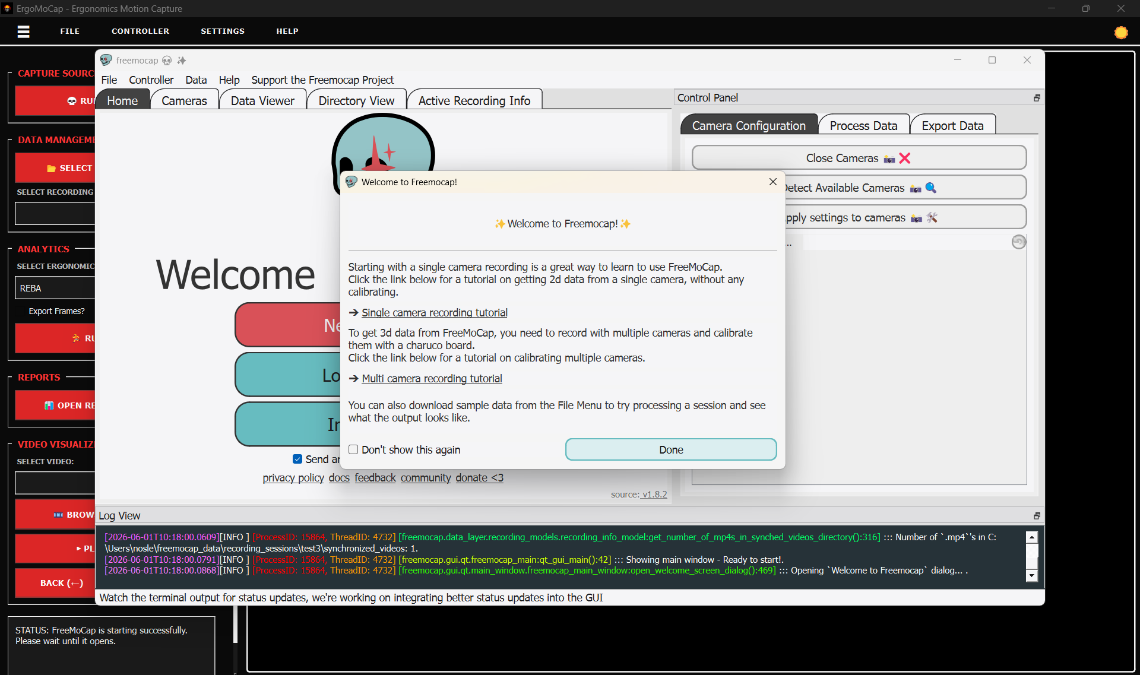Select the Home tab
Image resolution: width=1140 pixels, height=675 pixels.
(122, 100)
